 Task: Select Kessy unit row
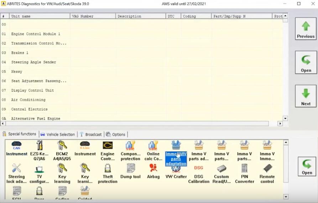pos(141,71)
